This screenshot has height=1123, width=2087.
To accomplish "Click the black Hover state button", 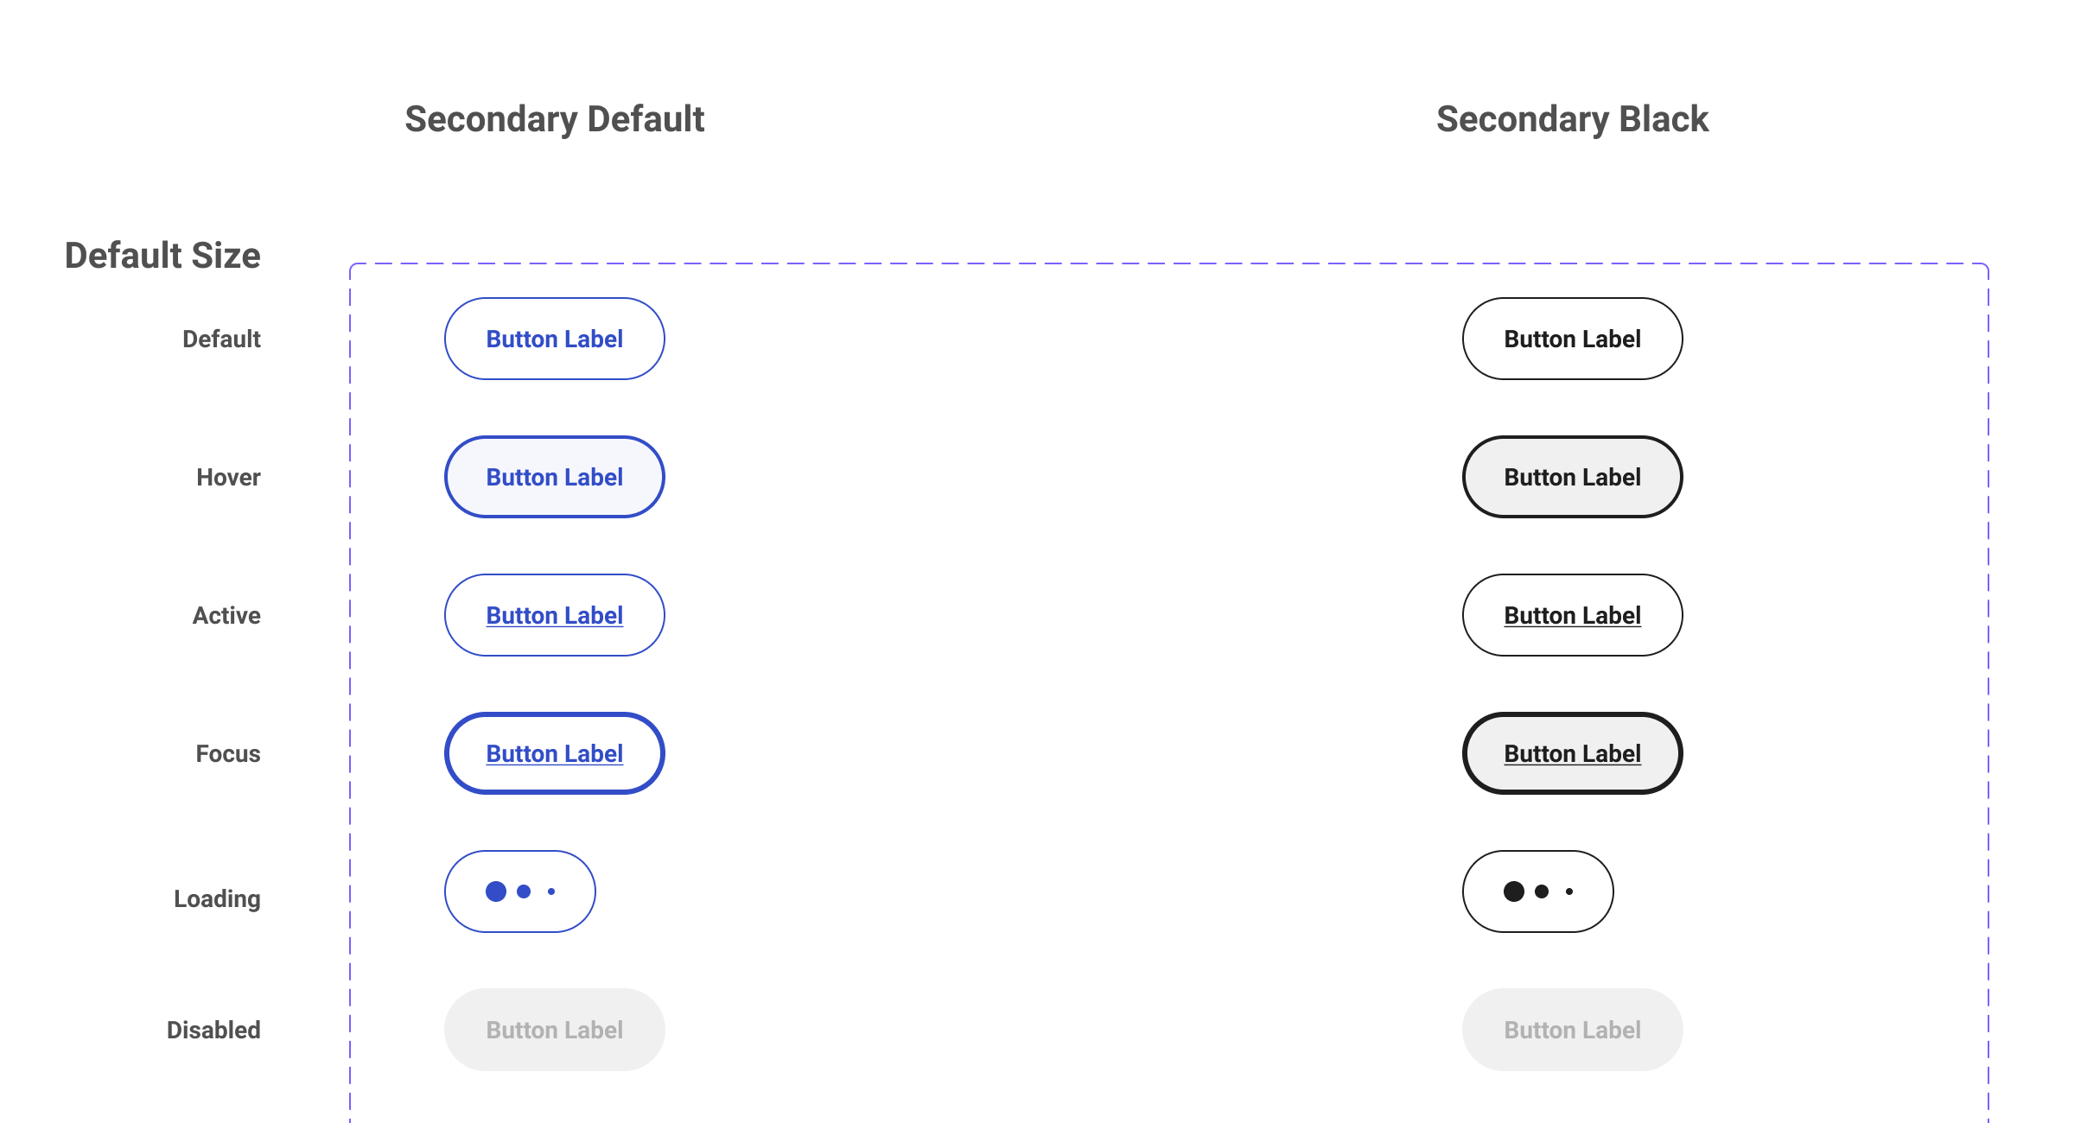I will coord(1572,477).
